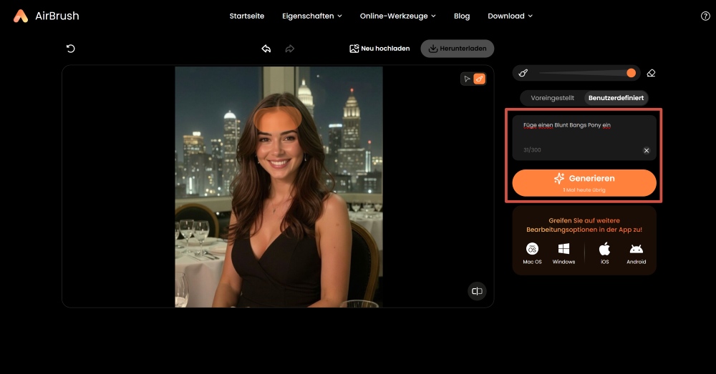Toggle the before/after compare icon
This screenshot has height=374, width=716.
coord(477,291)
